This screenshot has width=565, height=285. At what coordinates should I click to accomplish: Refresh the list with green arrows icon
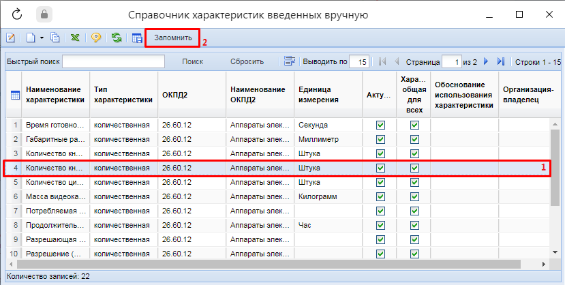117,38
